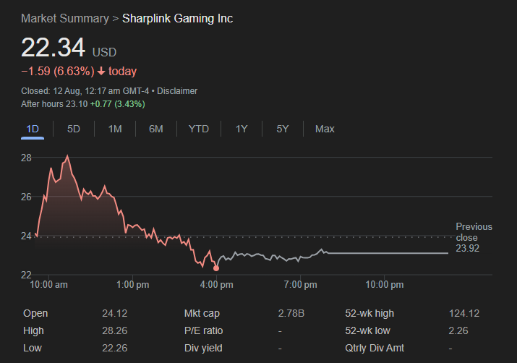Screen dimensions: 517x363
Task: Switch to the 1Y chart tab
Action: 242,129
